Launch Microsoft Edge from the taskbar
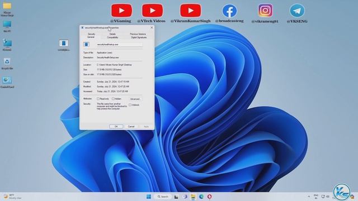Image resolution: width=358 pixels, height=201 pixels. 201,197
